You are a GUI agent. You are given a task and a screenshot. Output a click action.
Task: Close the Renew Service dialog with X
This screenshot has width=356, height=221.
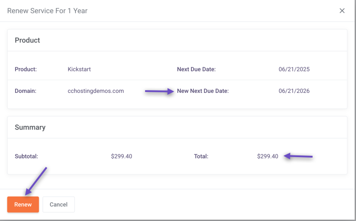[342, 11]
